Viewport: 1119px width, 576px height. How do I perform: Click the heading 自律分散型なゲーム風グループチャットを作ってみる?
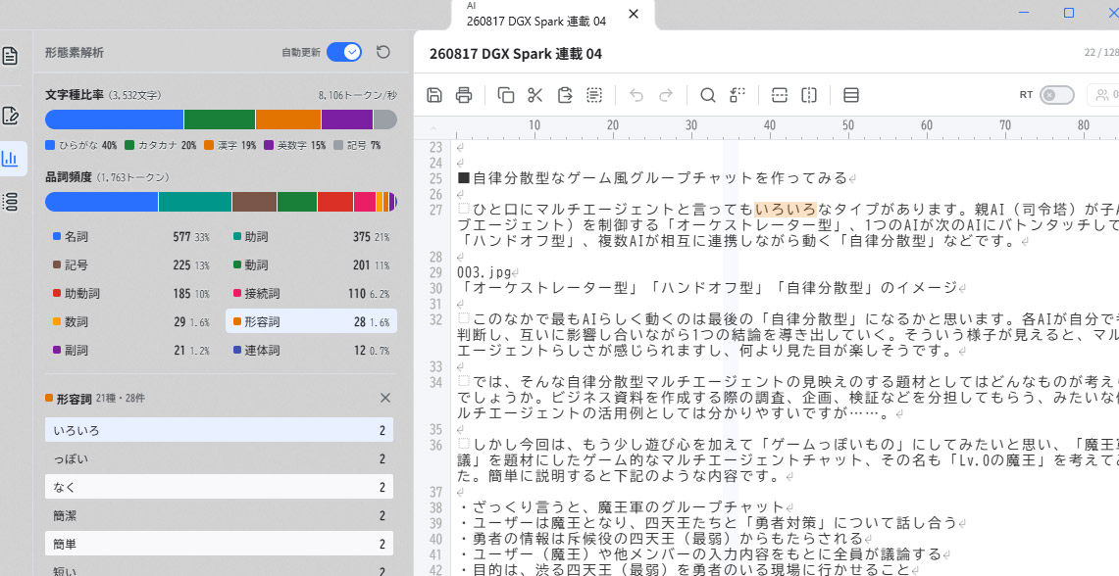click(x=659, y=178)
